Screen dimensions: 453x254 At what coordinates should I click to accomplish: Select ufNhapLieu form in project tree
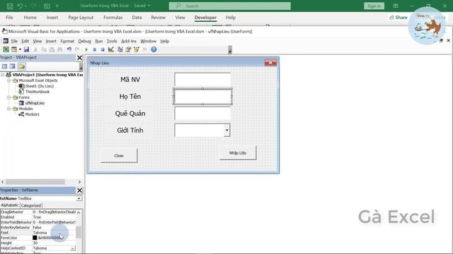35,103
